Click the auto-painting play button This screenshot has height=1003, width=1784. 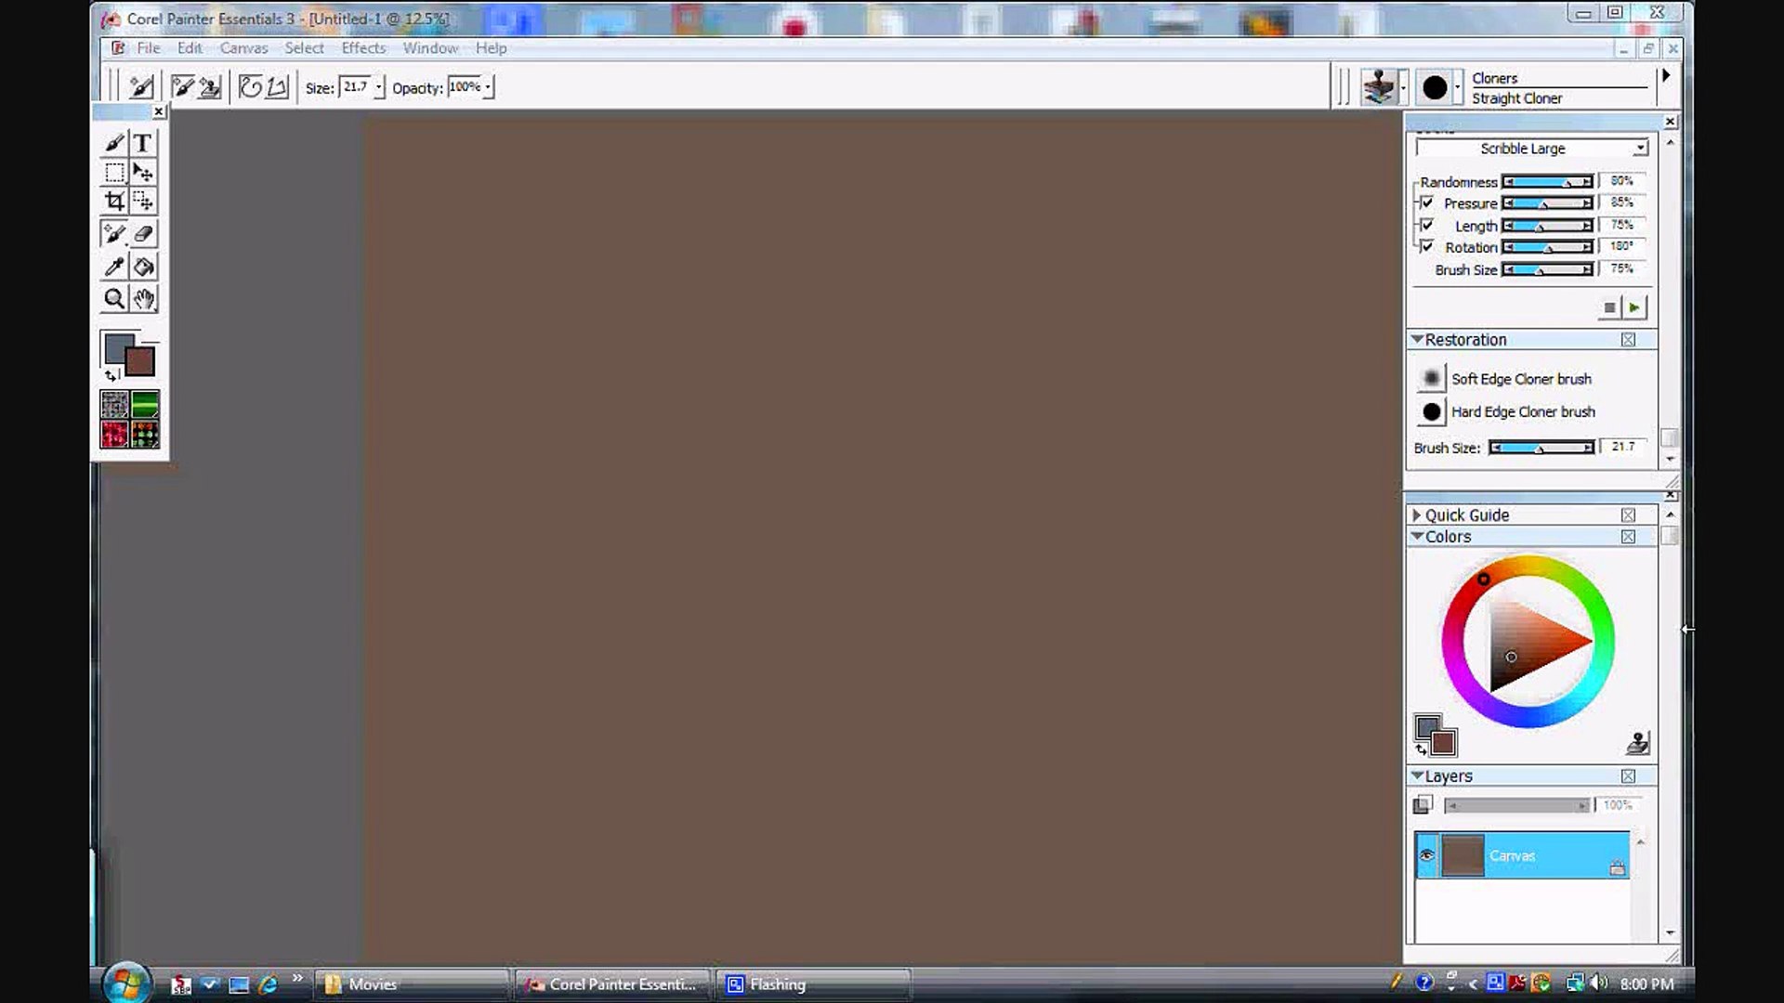[x=1634, y=307]
